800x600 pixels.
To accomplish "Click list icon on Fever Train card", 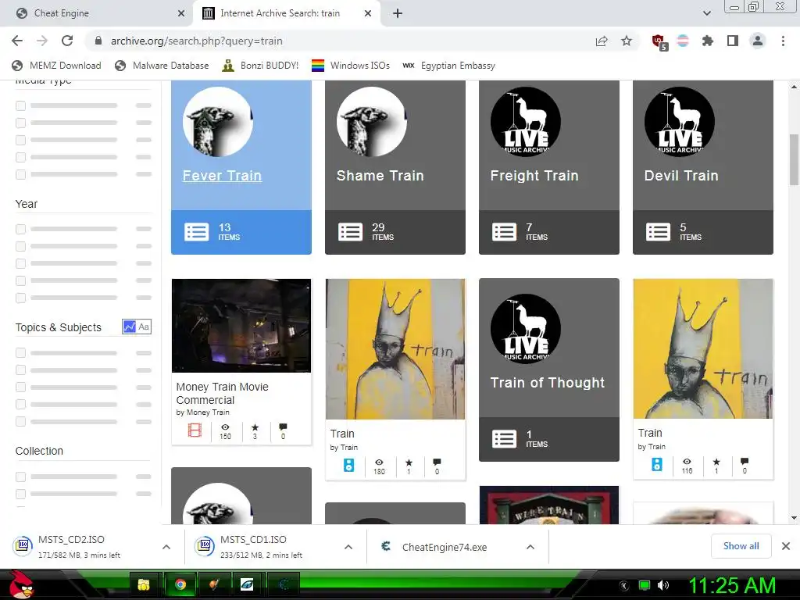I will (x=196, y=231).
